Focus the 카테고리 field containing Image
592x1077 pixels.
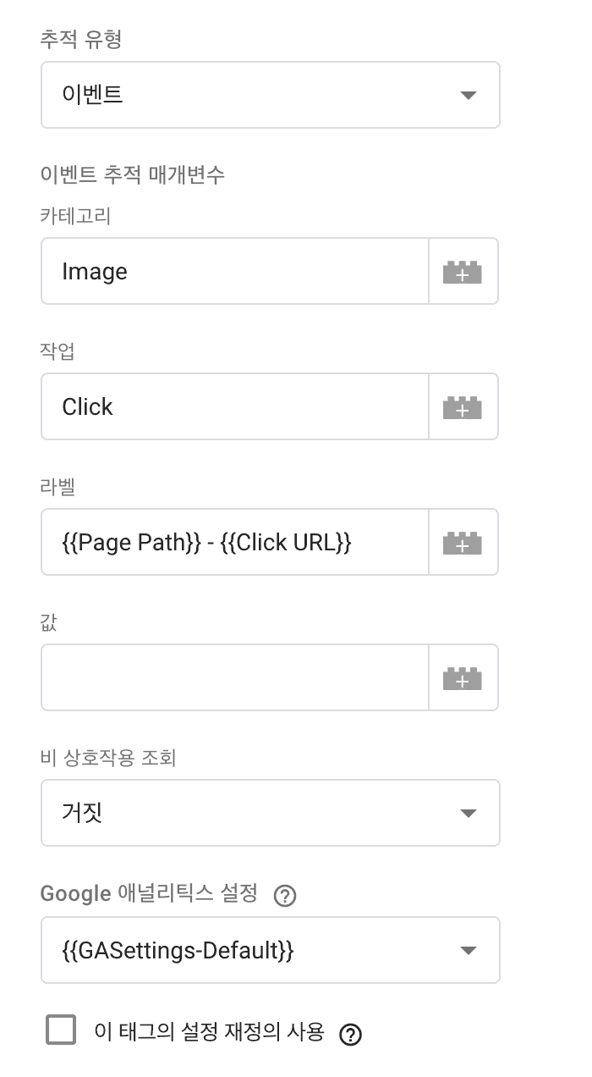pyautogui.click(x=234, y=272)
